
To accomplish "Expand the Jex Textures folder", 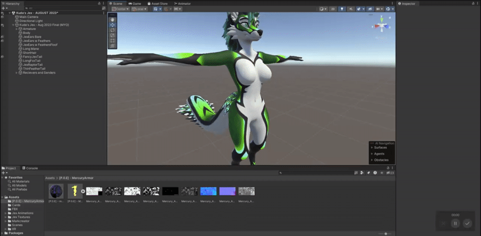I will click(x=5, y=217).
